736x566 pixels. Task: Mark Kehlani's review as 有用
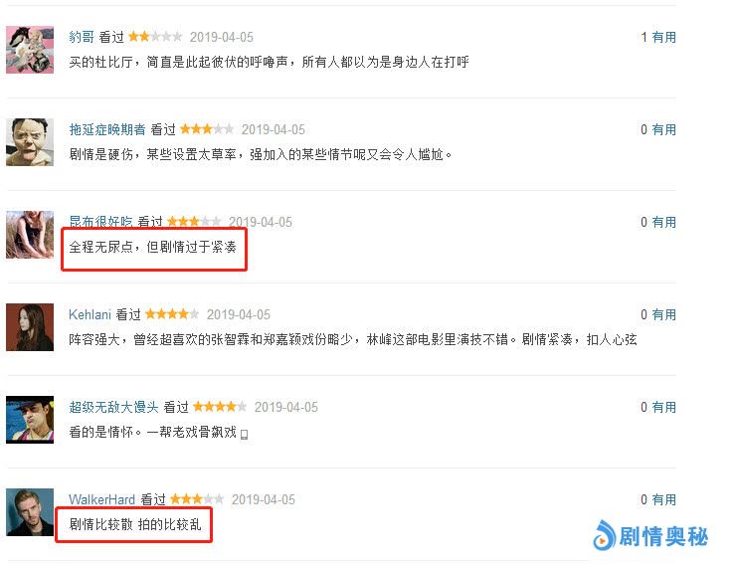tap(663, 314)
